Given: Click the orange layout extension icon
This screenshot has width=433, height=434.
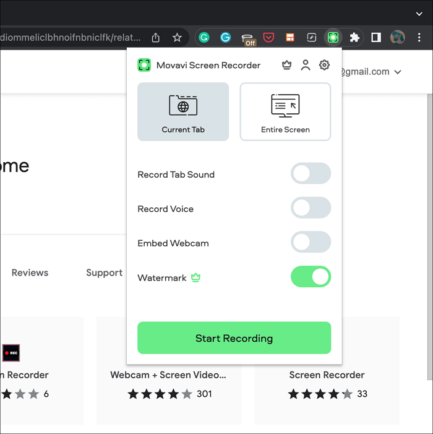Looking at the screenshot, I should coord(289,37).
